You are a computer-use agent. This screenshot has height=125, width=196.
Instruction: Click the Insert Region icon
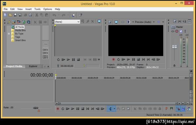coord(171,109)
